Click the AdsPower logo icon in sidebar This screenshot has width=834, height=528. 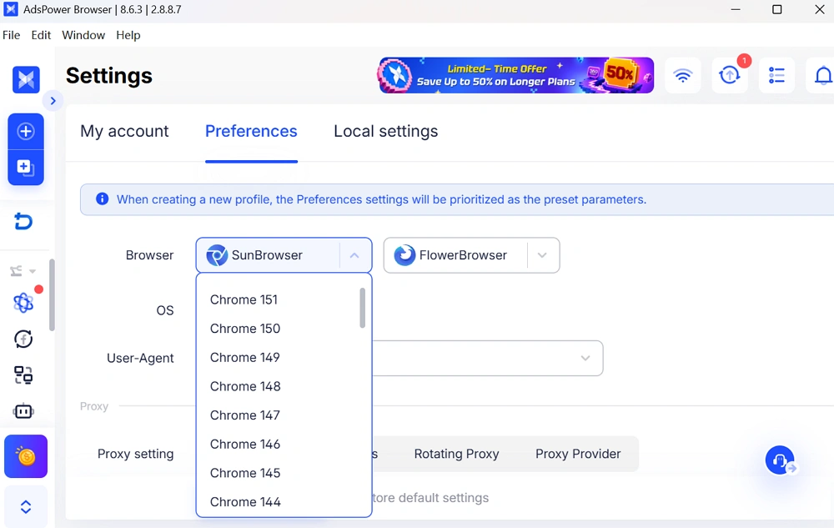[26, 80]
